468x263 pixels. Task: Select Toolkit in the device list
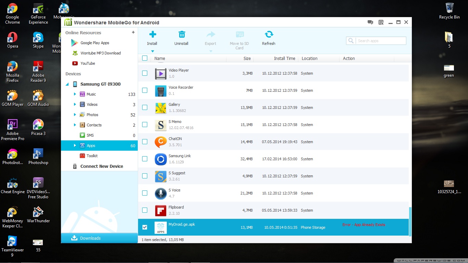(x=99, y=156)
